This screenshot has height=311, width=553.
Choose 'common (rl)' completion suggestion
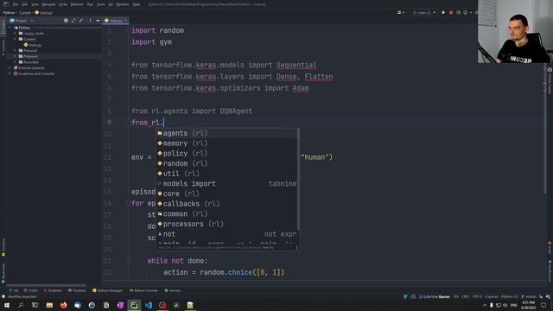coord(226,213)
